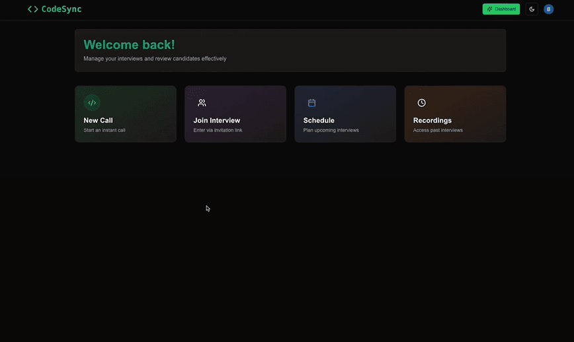Click the clock icon on Recordings card

[x=421, y=103]
